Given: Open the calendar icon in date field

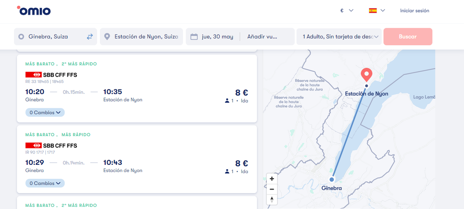Looking at the screenshot, I should coord(194,37).
